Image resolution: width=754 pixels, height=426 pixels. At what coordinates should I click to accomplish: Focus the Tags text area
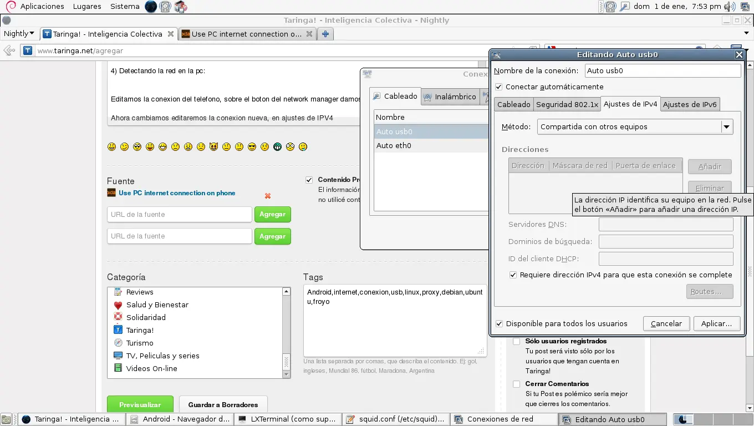(x=395, y=320)
